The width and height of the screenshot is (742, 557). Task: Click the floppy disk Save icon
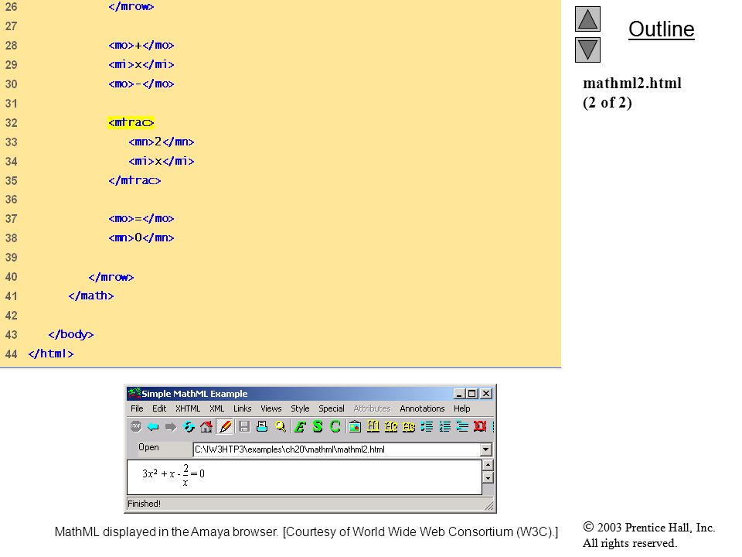[244, 427]
